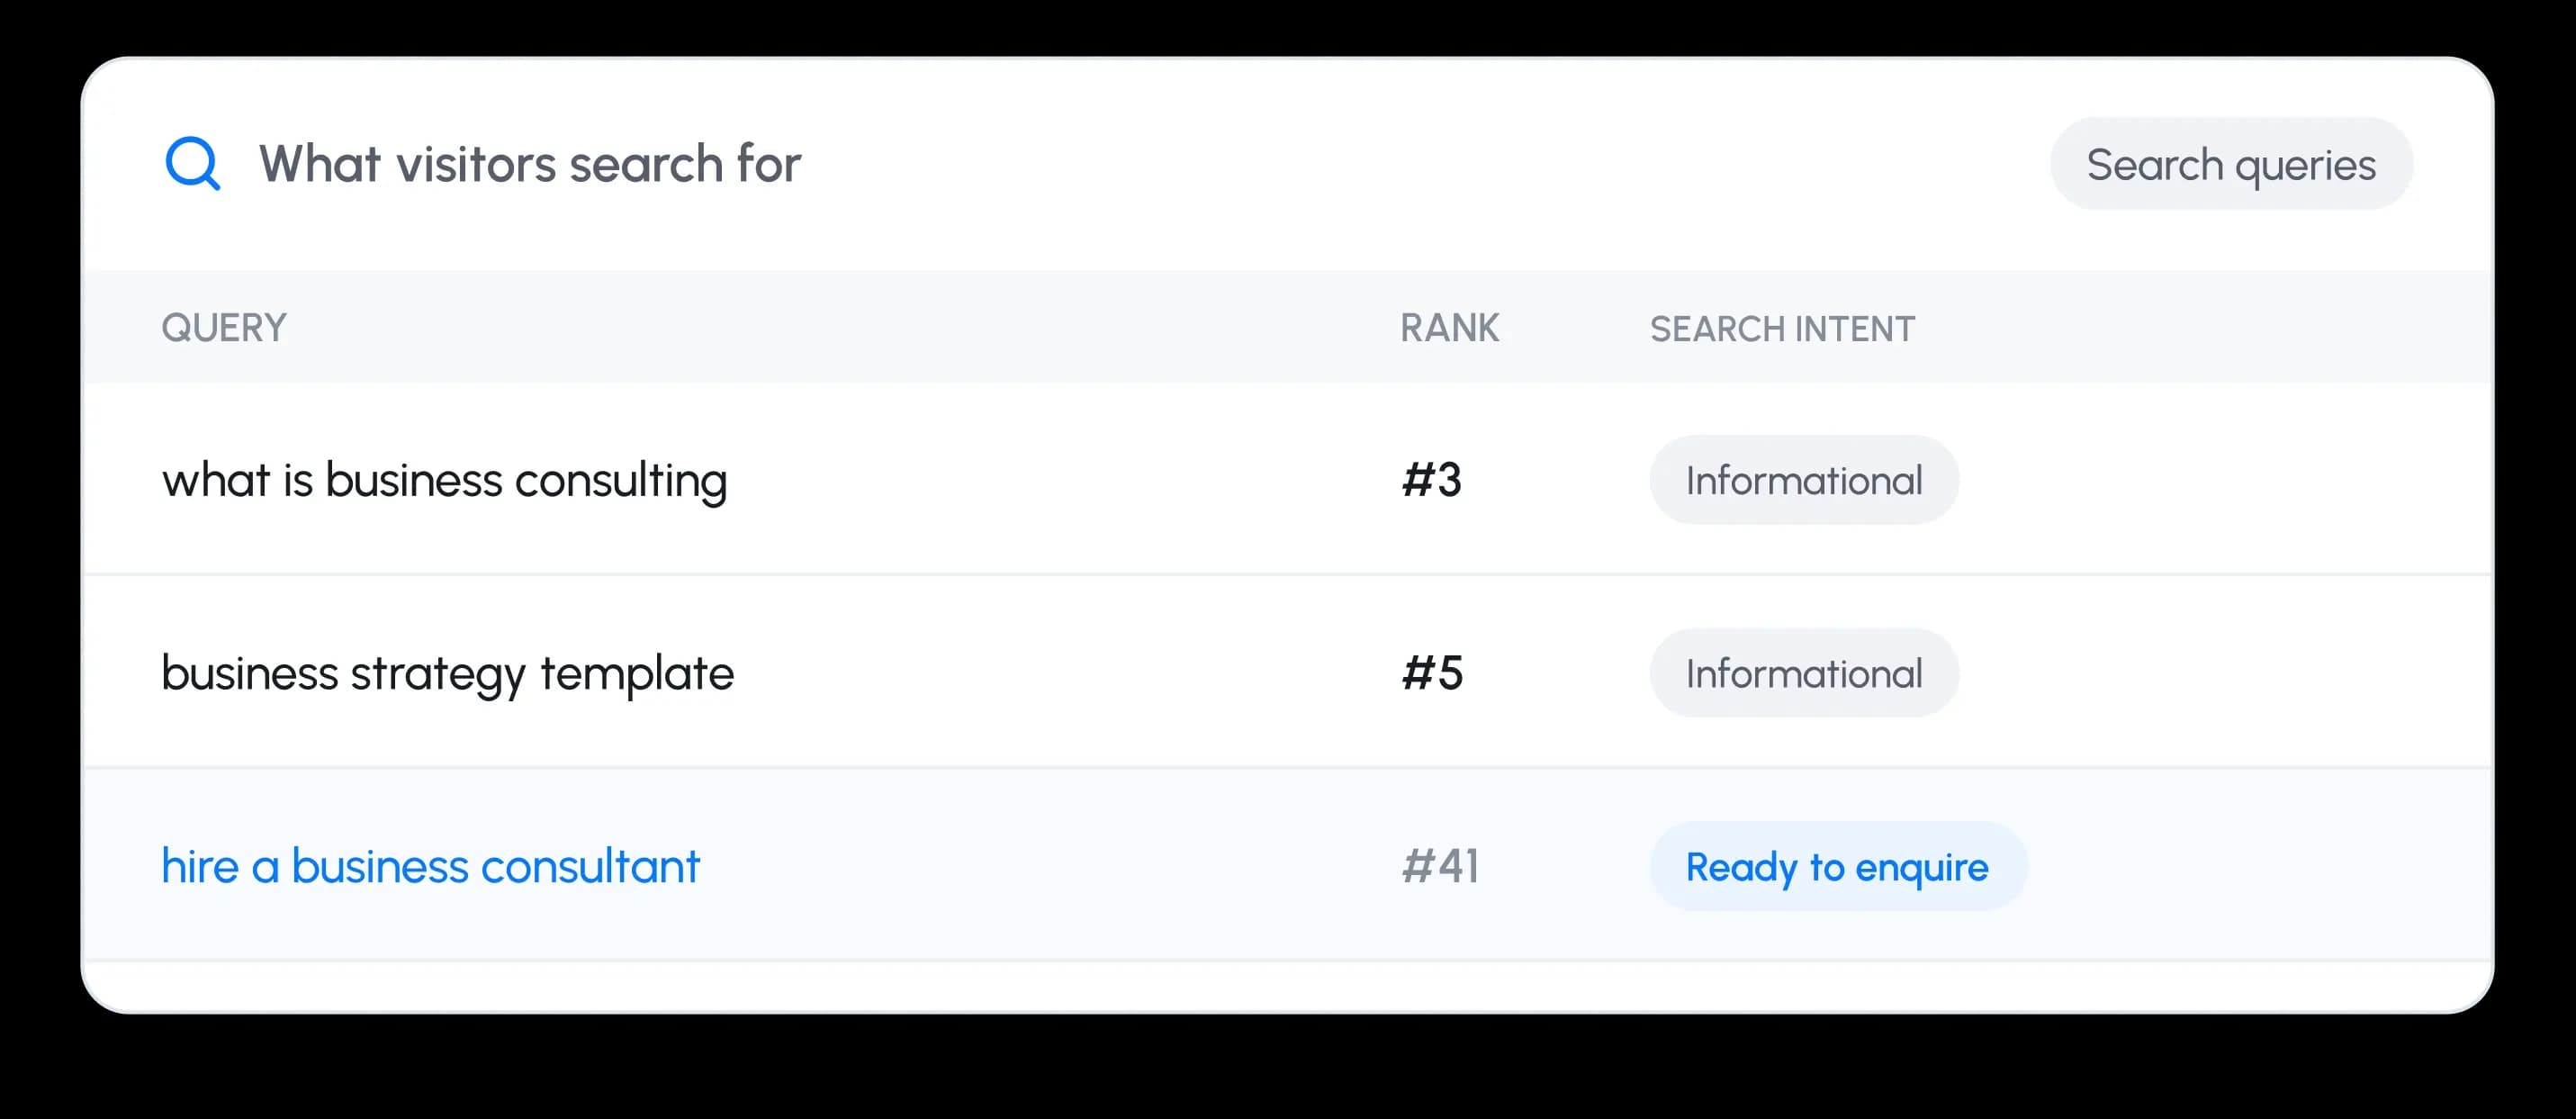Click Informational tag for business consulting row
Screen dimensions: 2576x1119
tap(1804, 480)
